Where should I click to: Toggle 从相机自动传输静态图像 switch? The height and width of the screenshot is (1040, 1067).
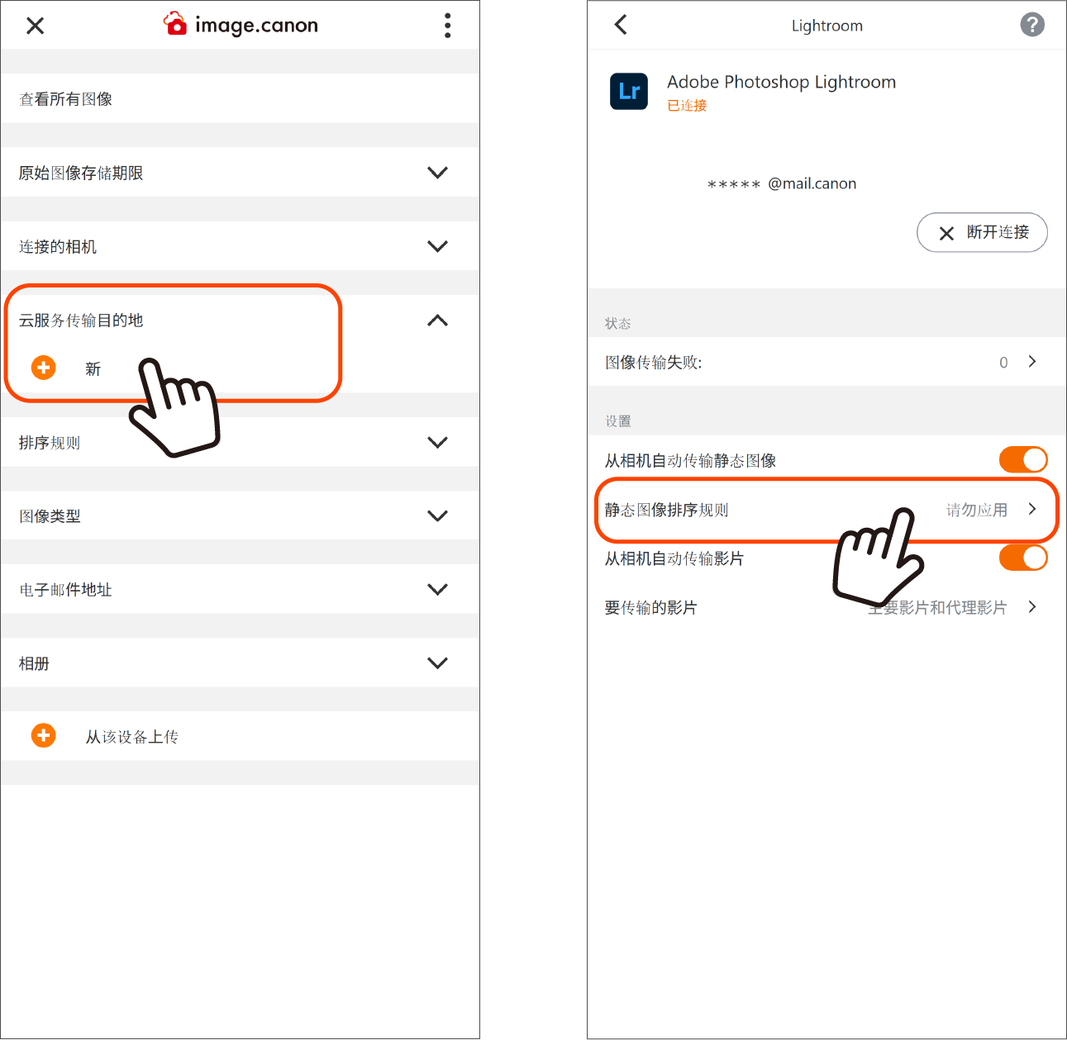pyautogui.click(x=1023, y=460)
